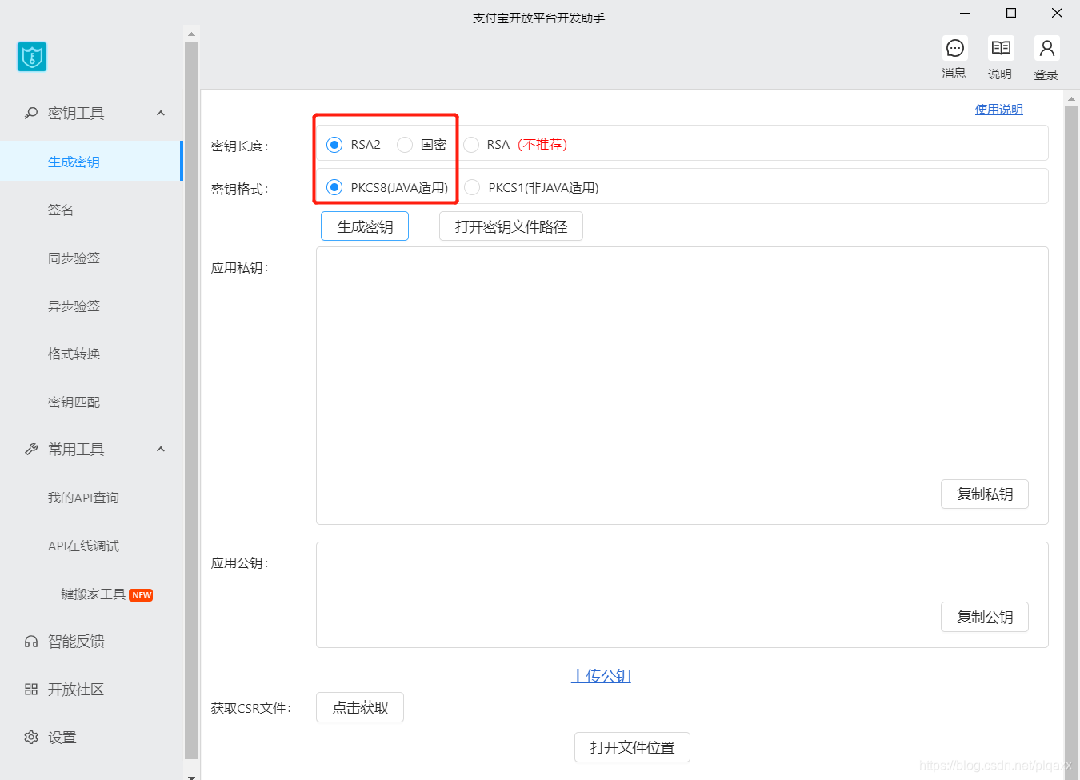This screenshot has width=1080, height=780.
Task: Click the 生成密钥 button
Action: pyautogui.click(x=365, y=226)
